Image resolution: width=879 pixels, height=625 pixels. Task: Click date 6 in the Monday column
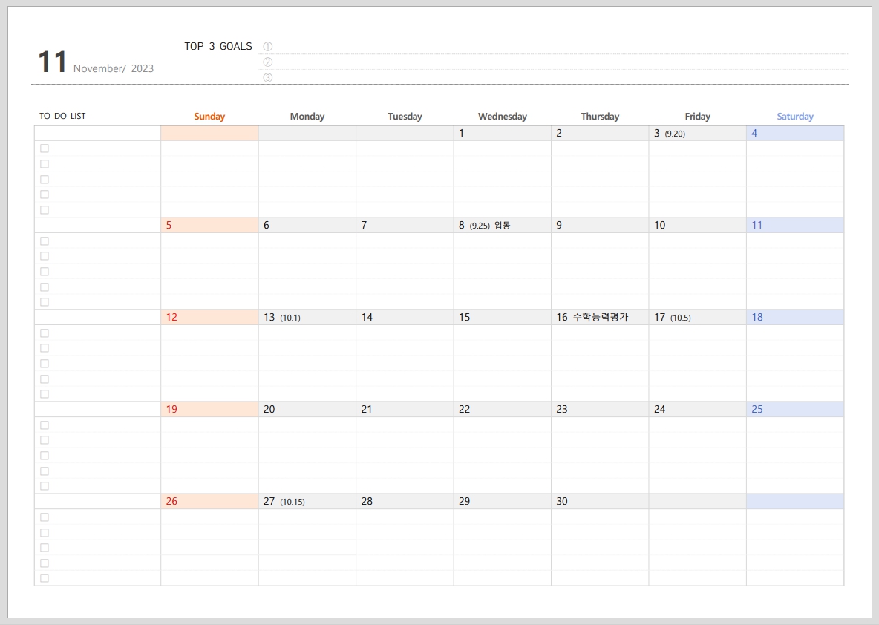pyautogui.click(x=307, y=226)
